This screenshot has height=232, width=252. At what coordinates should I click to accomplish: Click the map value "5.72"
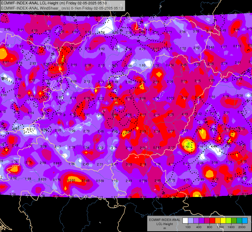172,180
